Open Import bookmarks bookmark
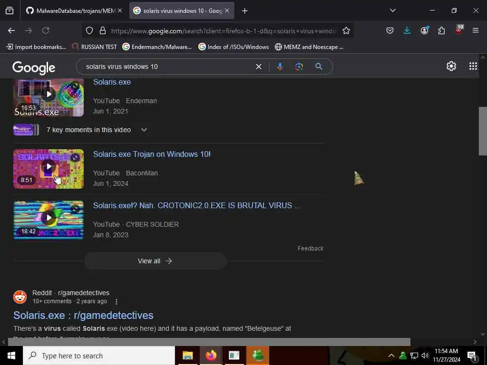The width and height of the screenshot is (487, 365). (36, 47)
